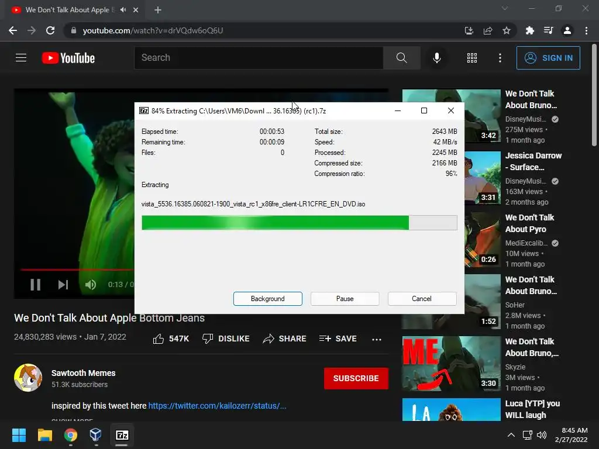Open Chrome profile icon
The image size is (599, 449).
click(x=567, y=30)
